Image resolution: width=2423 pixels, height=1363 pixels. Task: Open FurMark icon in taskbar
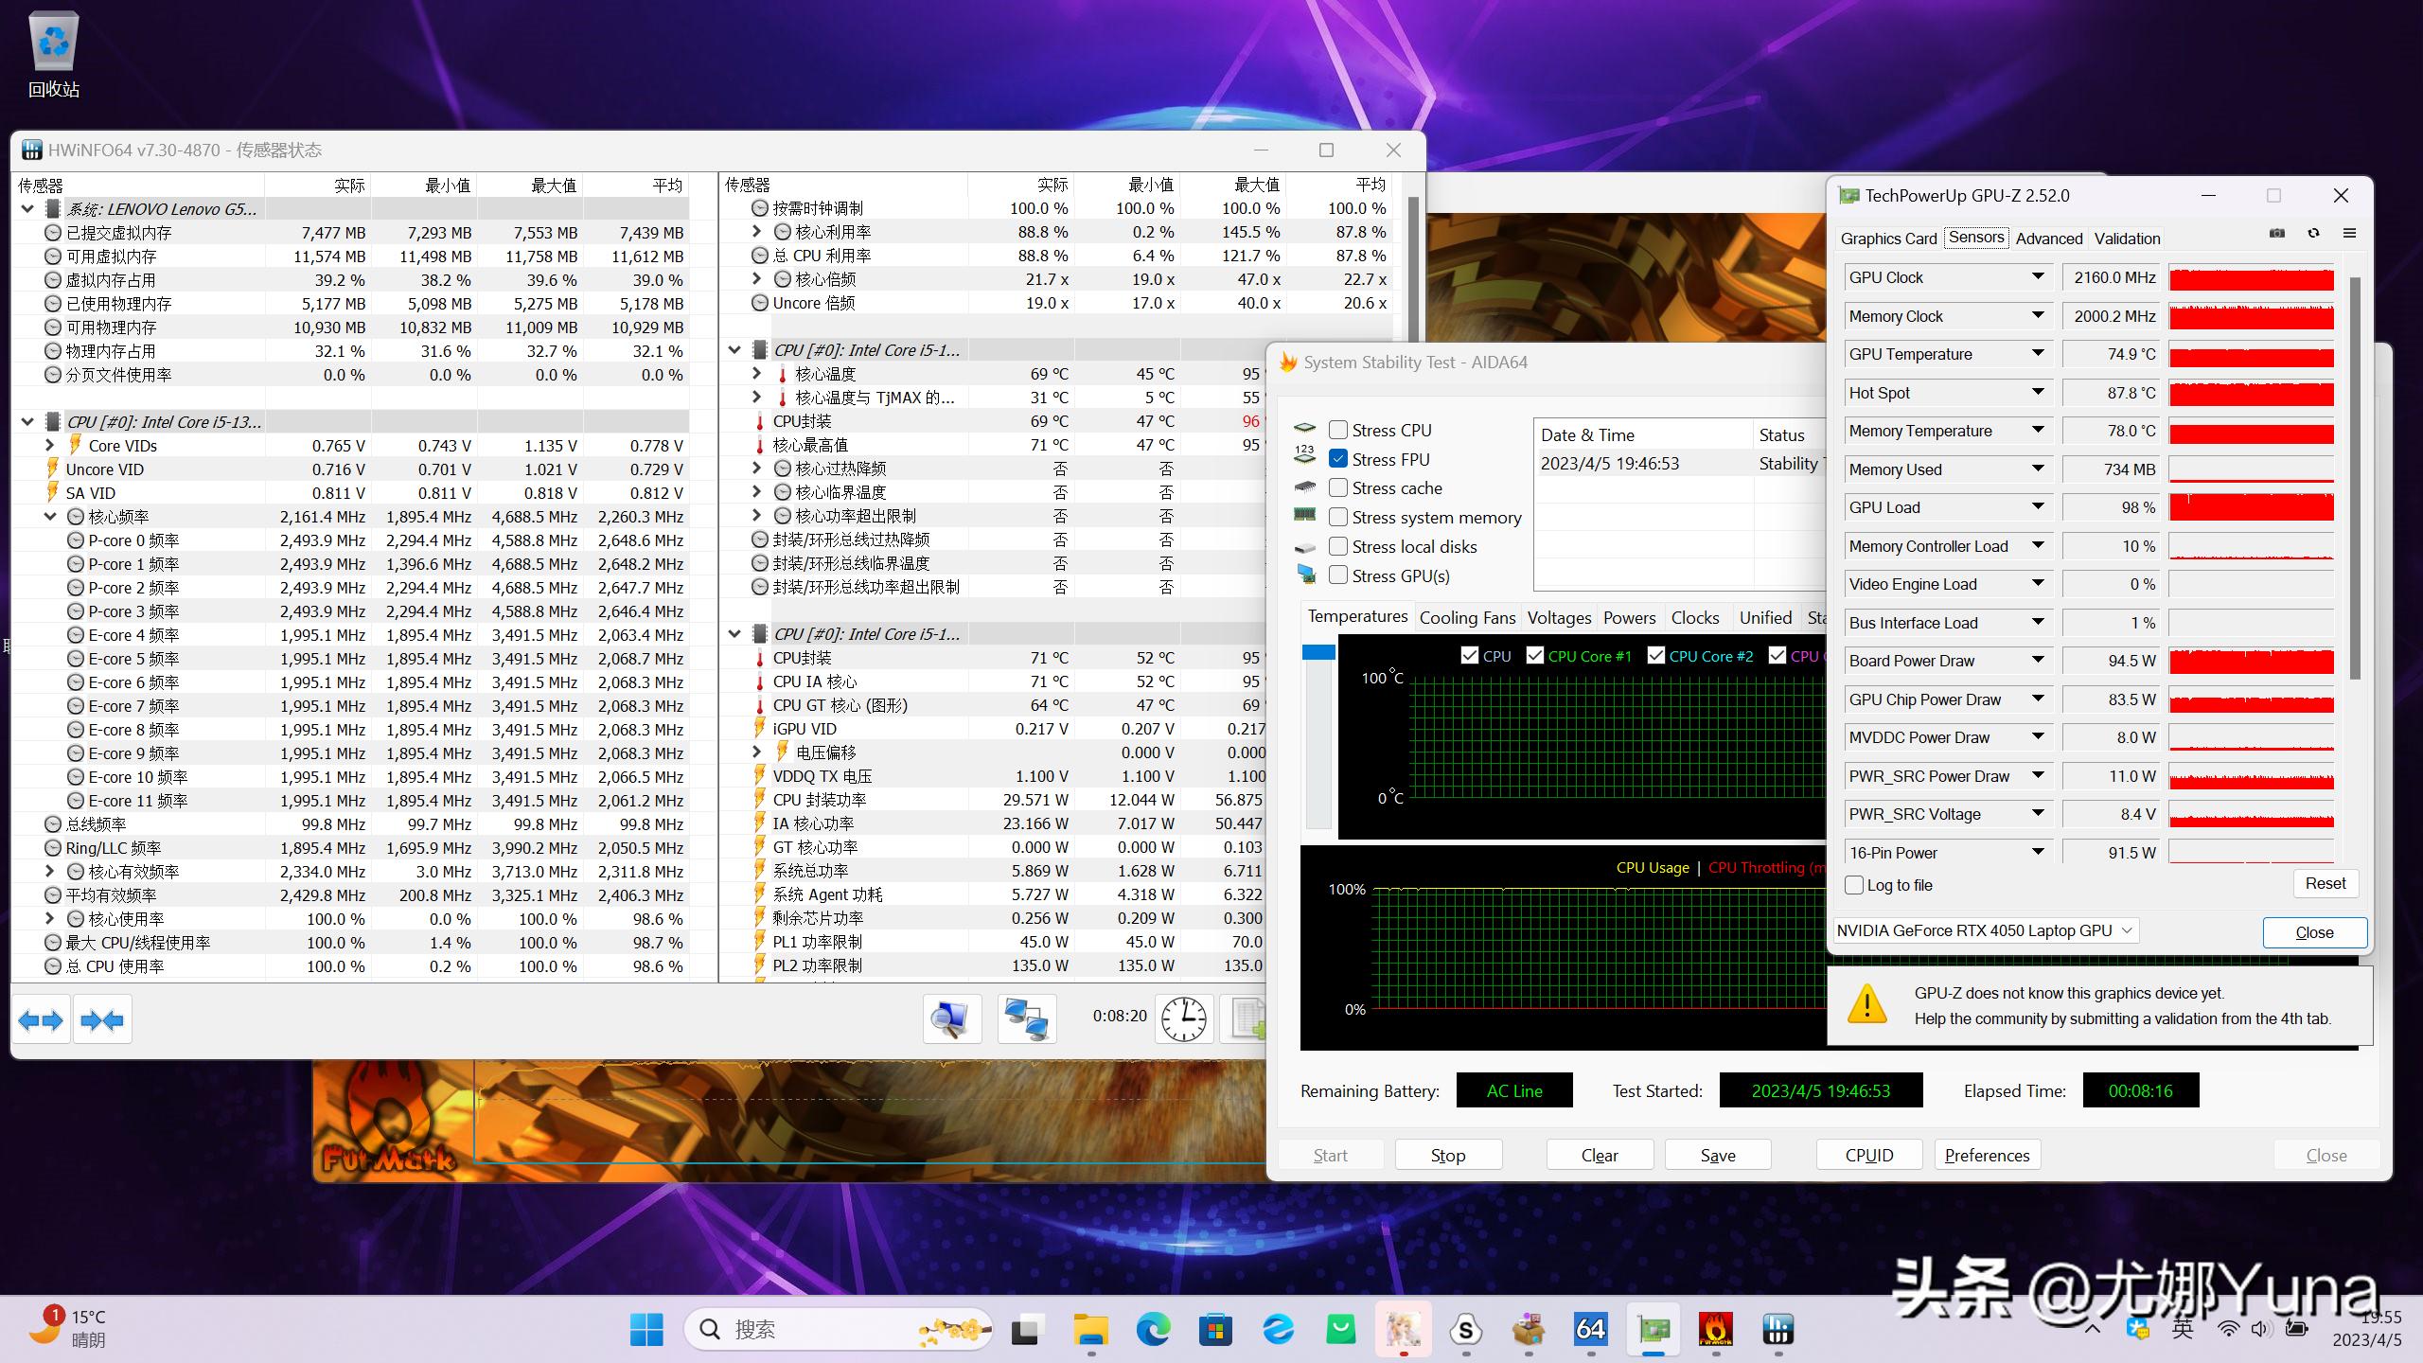1715,1330
